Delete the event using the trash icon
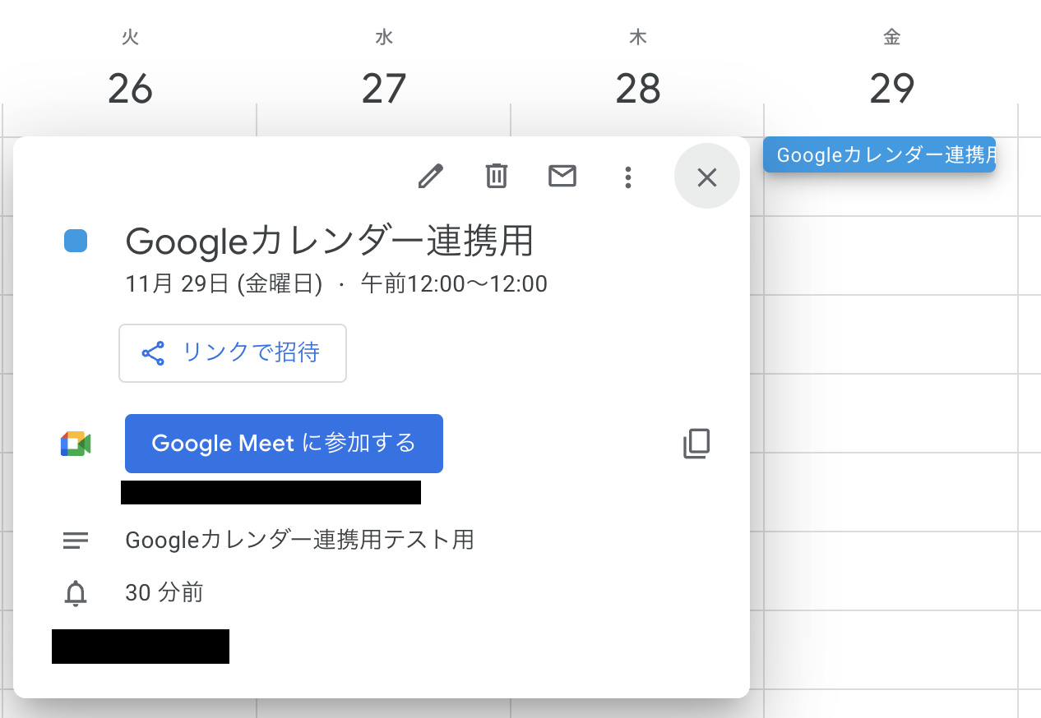Viewport: 1041px width, 718px height. click(496, 177)
